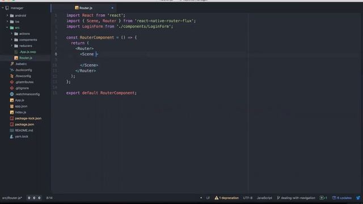This screenshot has width=363, height=204.
Task: Click the unsaved dot on Router.js tab
Action: pyautogui.click(x=112, y=8)
